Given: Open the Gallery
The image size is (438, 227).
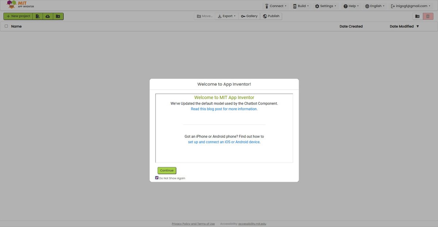Looking at the screenshot, I should tap(249, 16).
